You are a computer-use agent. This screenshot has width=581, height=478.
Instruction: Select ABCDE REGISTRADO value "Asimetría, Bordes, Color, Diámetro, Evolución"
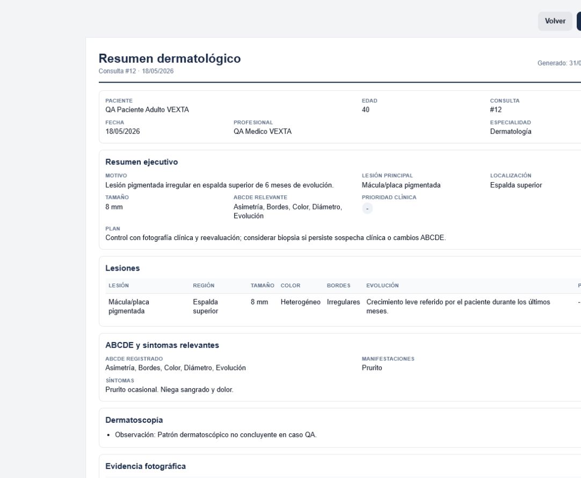pyautogui.click(x=175, y=368)
